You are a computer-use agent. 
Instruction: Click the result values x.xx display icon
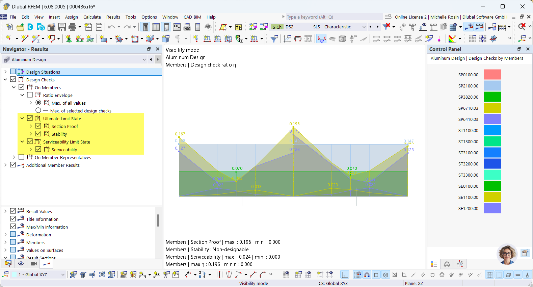(479, 26)
